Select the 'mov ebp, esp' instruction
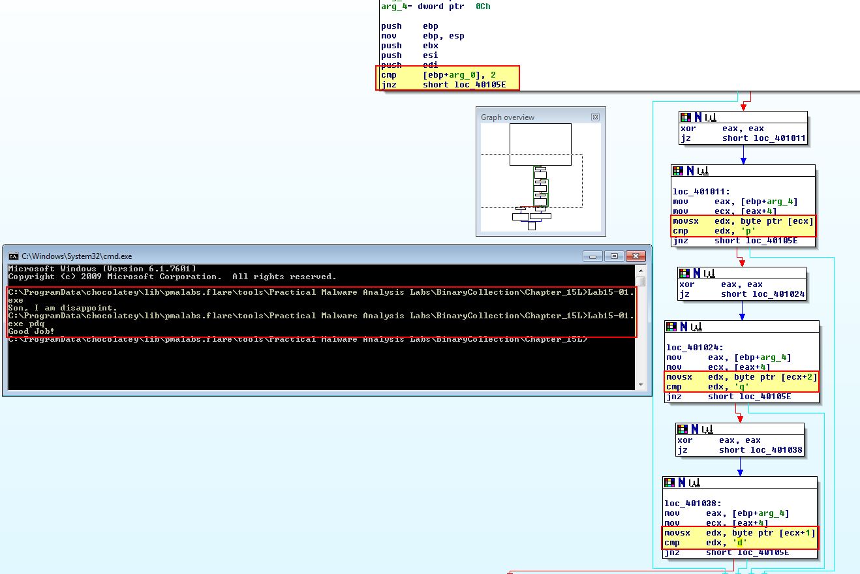The image size is (860, 574). pyautogui.click(x=423, y=36)
